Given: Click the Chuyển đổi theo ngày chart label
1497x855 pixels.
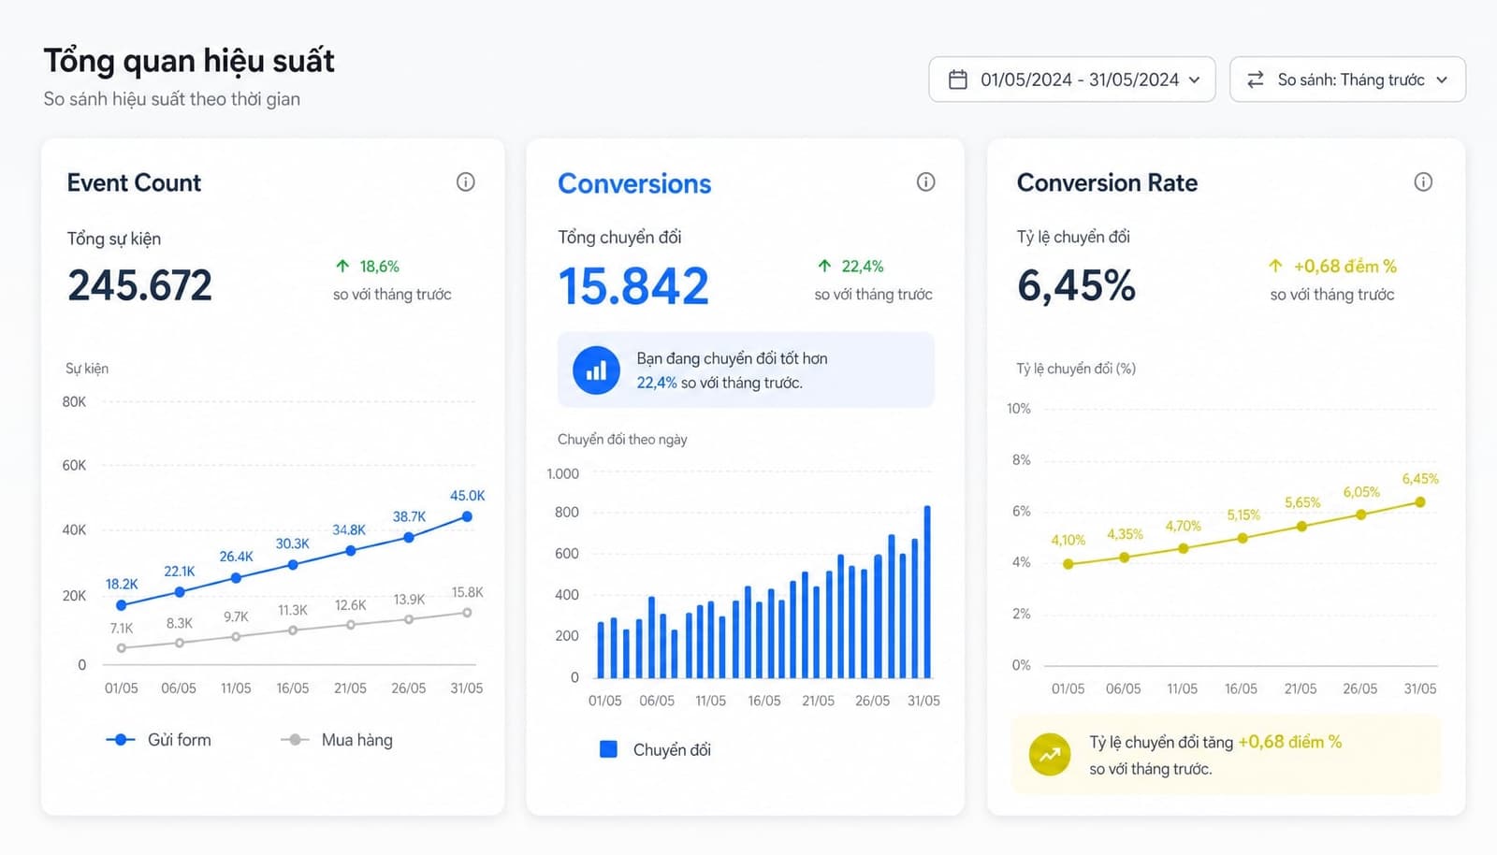Looking at the screenshot, I should pos(622,439).
